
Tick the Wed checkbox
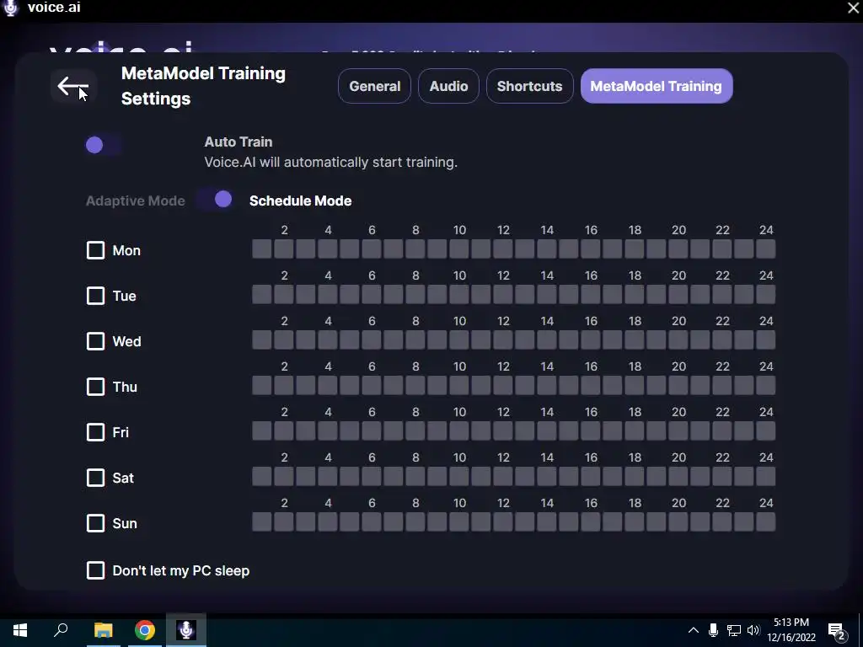[96, 341]
